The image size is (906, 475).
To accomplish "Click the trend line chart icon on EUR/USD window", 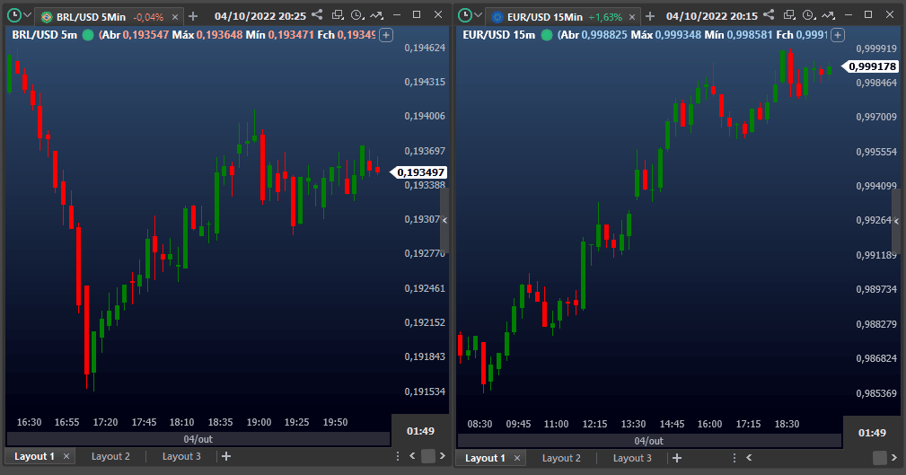I will coord(826,15).
